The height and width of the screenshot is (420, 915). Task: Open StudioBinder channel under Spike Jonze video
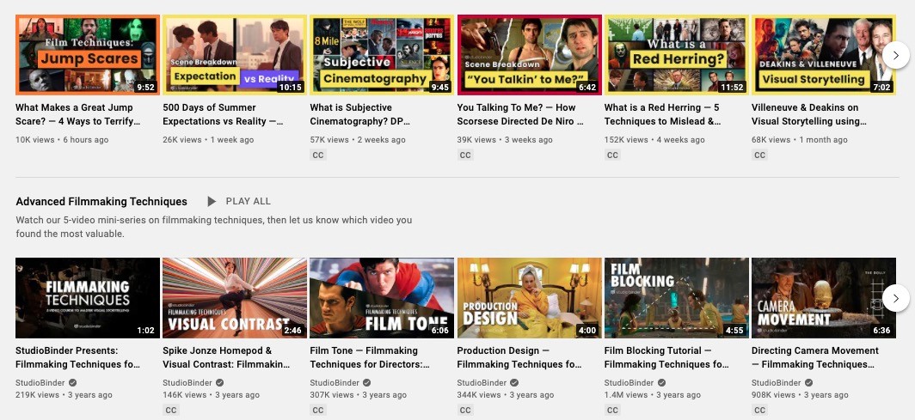[187, 383]
